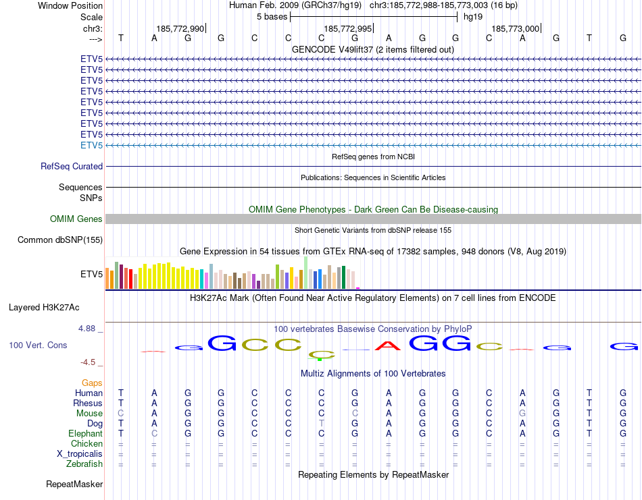Viewport: 642px width, 500px height.
Task: Click the -4.5 lower scale value
Action: [88, 362]
